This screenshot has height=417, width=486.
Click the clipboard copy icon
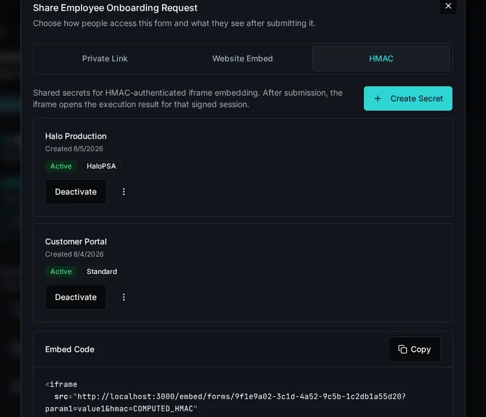[x=402, y=349]
